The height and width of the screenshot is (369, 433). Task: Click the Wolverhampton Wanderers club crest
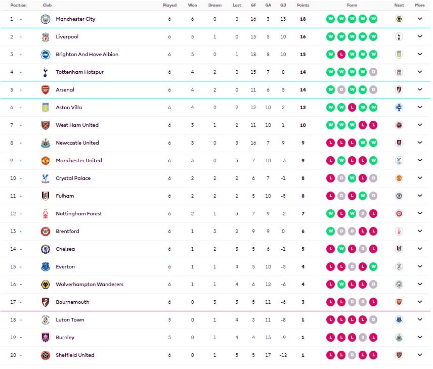46,285
